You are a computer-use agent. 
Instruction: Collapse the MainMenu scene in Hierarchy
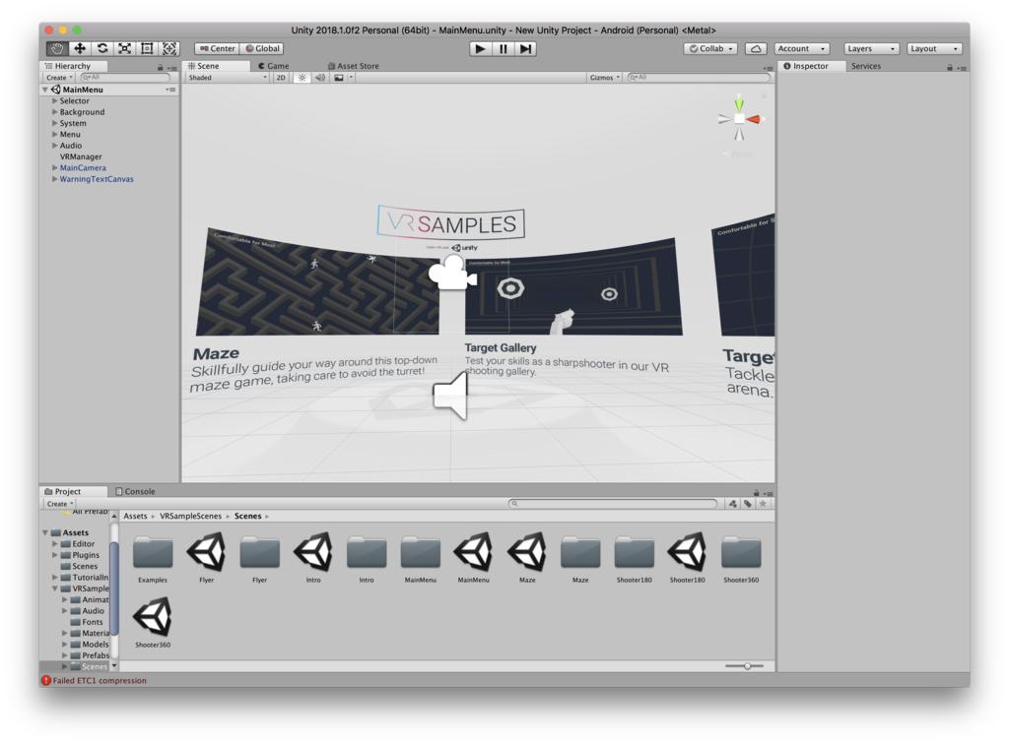[45, 90]
